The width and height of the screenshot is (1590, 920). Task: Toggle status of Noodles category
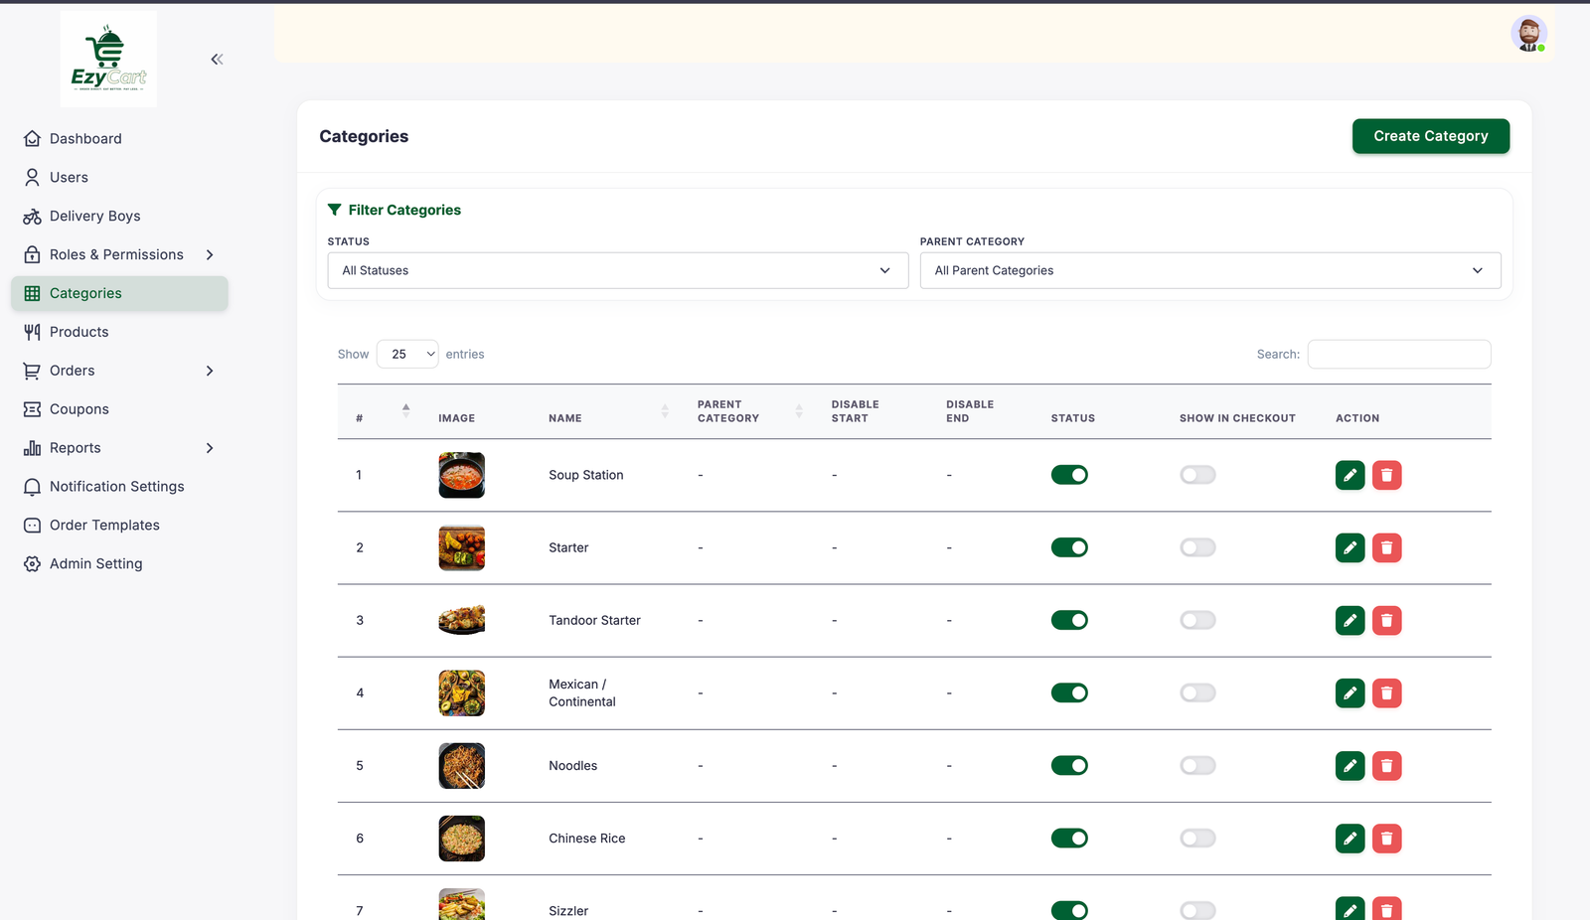click(x=1069, y=765)
